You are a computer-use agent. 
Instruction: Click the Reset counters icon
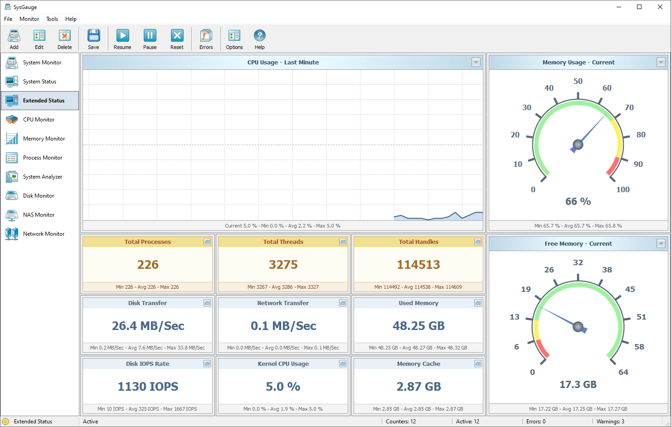(177, 36)
